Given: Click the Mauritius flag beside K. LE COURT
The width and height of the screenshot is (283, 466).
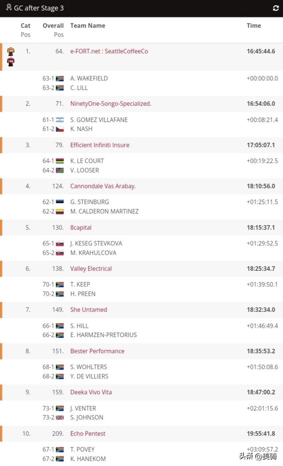Looking at the screenshot, I should coord(60,161).
